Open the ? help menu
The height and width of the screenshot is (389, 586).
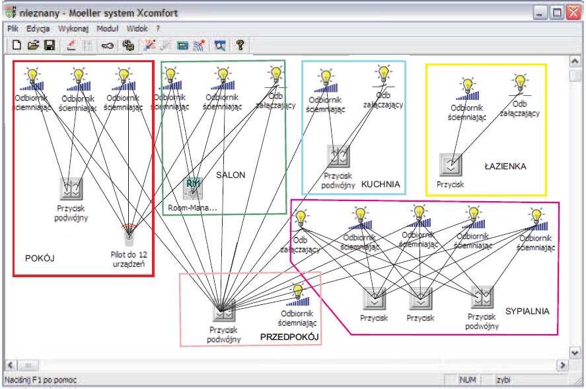coord(158,28)
